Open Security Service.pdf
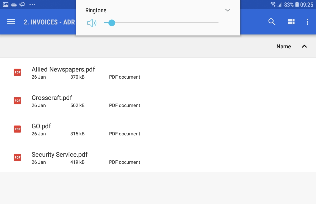 (x=60, y=155)
